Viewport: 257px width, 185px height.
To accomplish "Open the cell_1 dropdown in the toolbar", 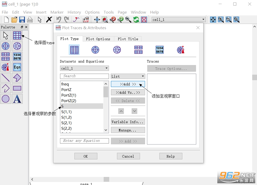I will coord(178,20).
